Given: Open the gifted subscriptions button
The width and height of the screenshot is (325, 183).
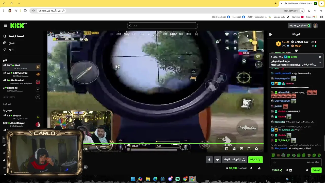Looking at the screenshot, I should coord(234,159).
